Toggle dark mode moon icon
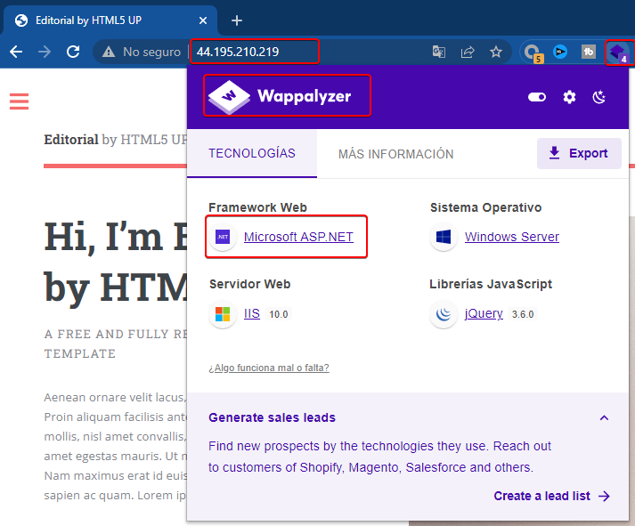This screenshot has width=635, height=526. click(x=599, y=97)
